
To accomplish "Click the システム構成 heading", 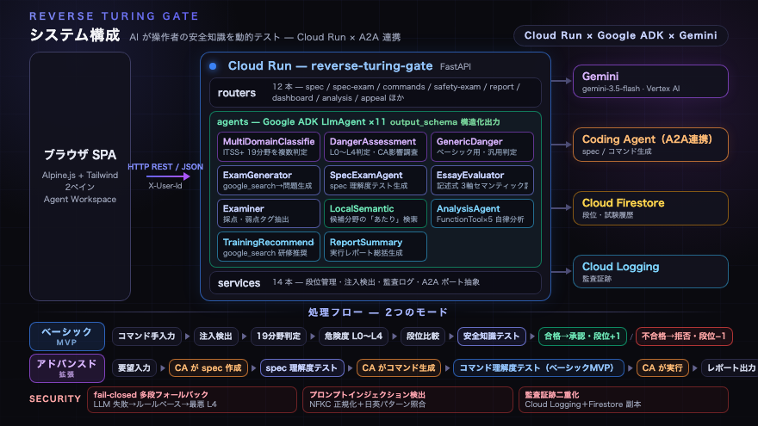I will [x=74, y=35].
